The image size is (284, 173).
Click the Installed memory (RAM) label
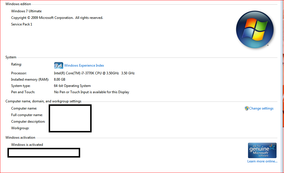tap(30, 79)
